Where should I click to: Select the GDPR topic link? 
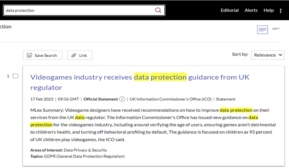(84, 156)
